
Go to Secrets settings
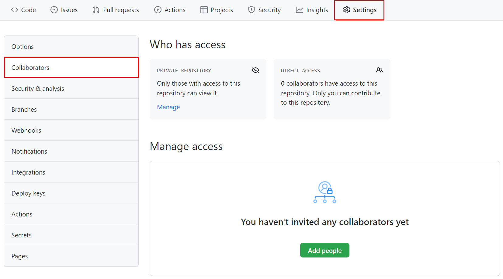click(71, 235)
